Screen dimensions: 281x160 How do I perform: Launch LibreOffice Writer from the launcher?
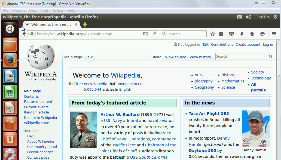[x=10, y=76]
